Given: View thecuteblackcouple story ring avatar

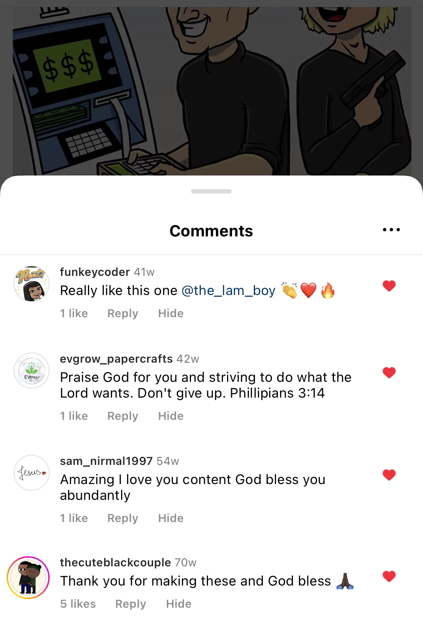Looking at the screenshot, I should pyautogui.click(x=29, y=578).
